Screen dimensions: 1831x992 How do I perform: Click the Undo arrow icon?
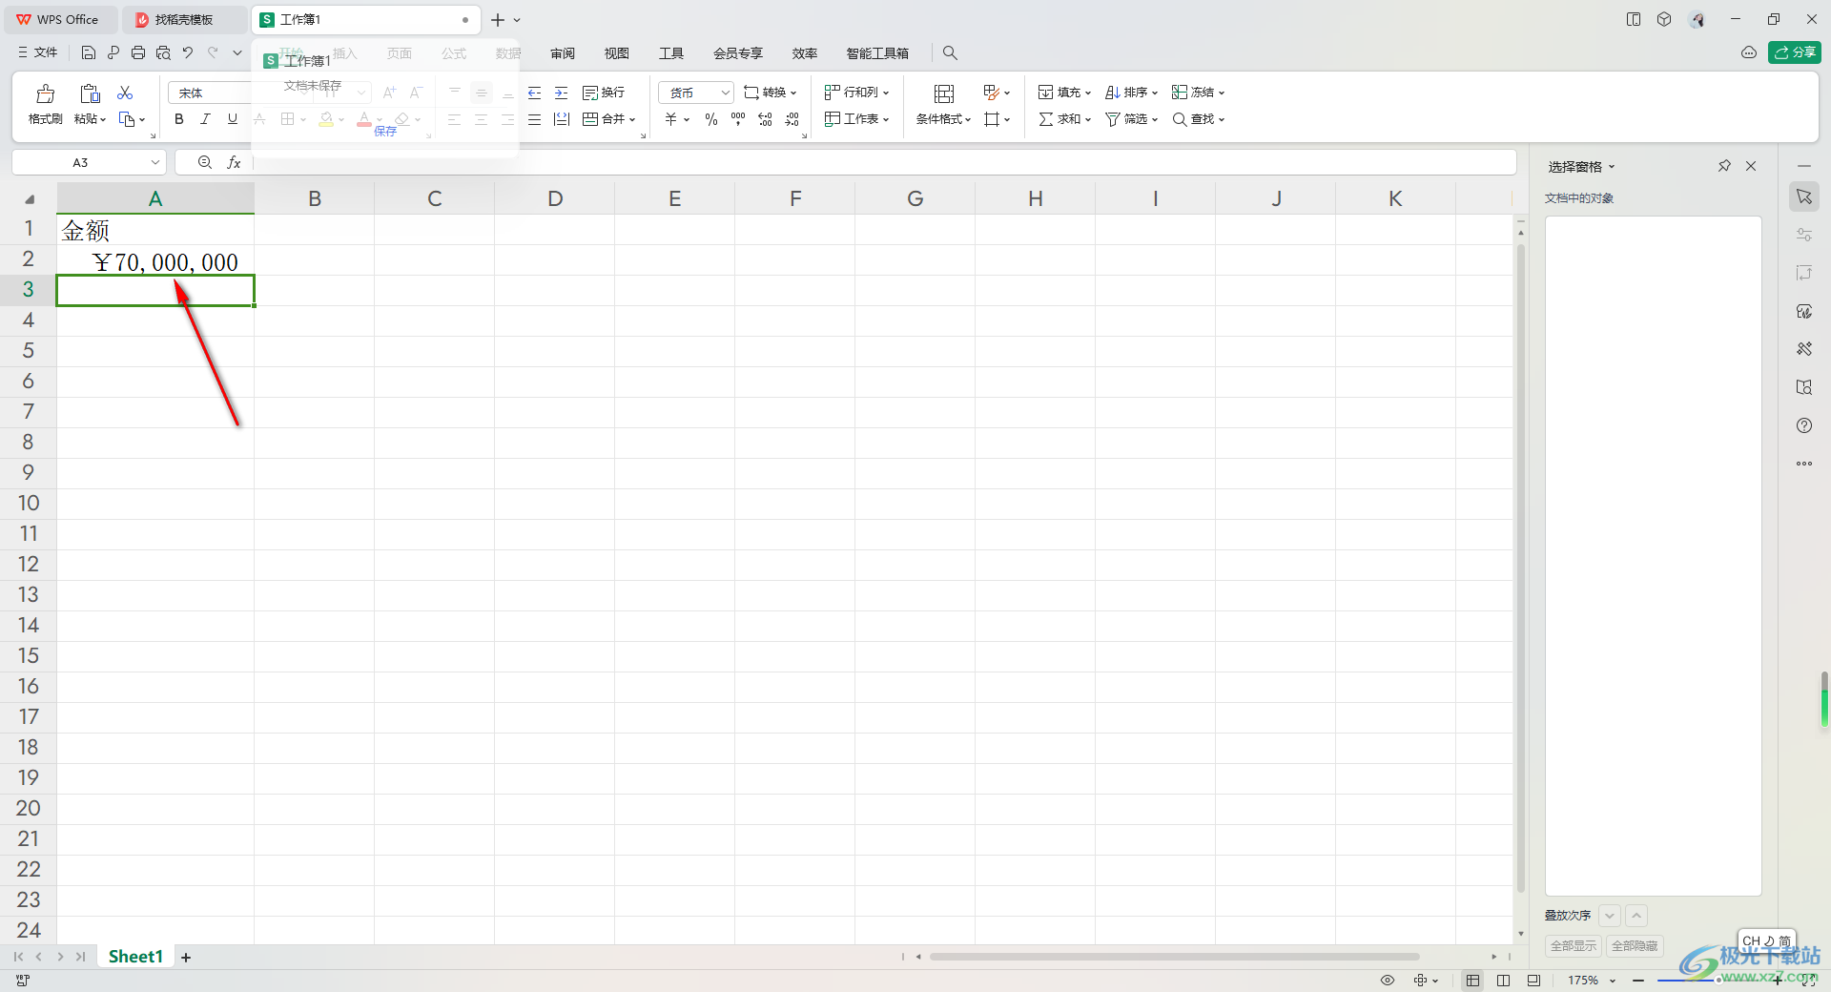(x=188, y=52)
